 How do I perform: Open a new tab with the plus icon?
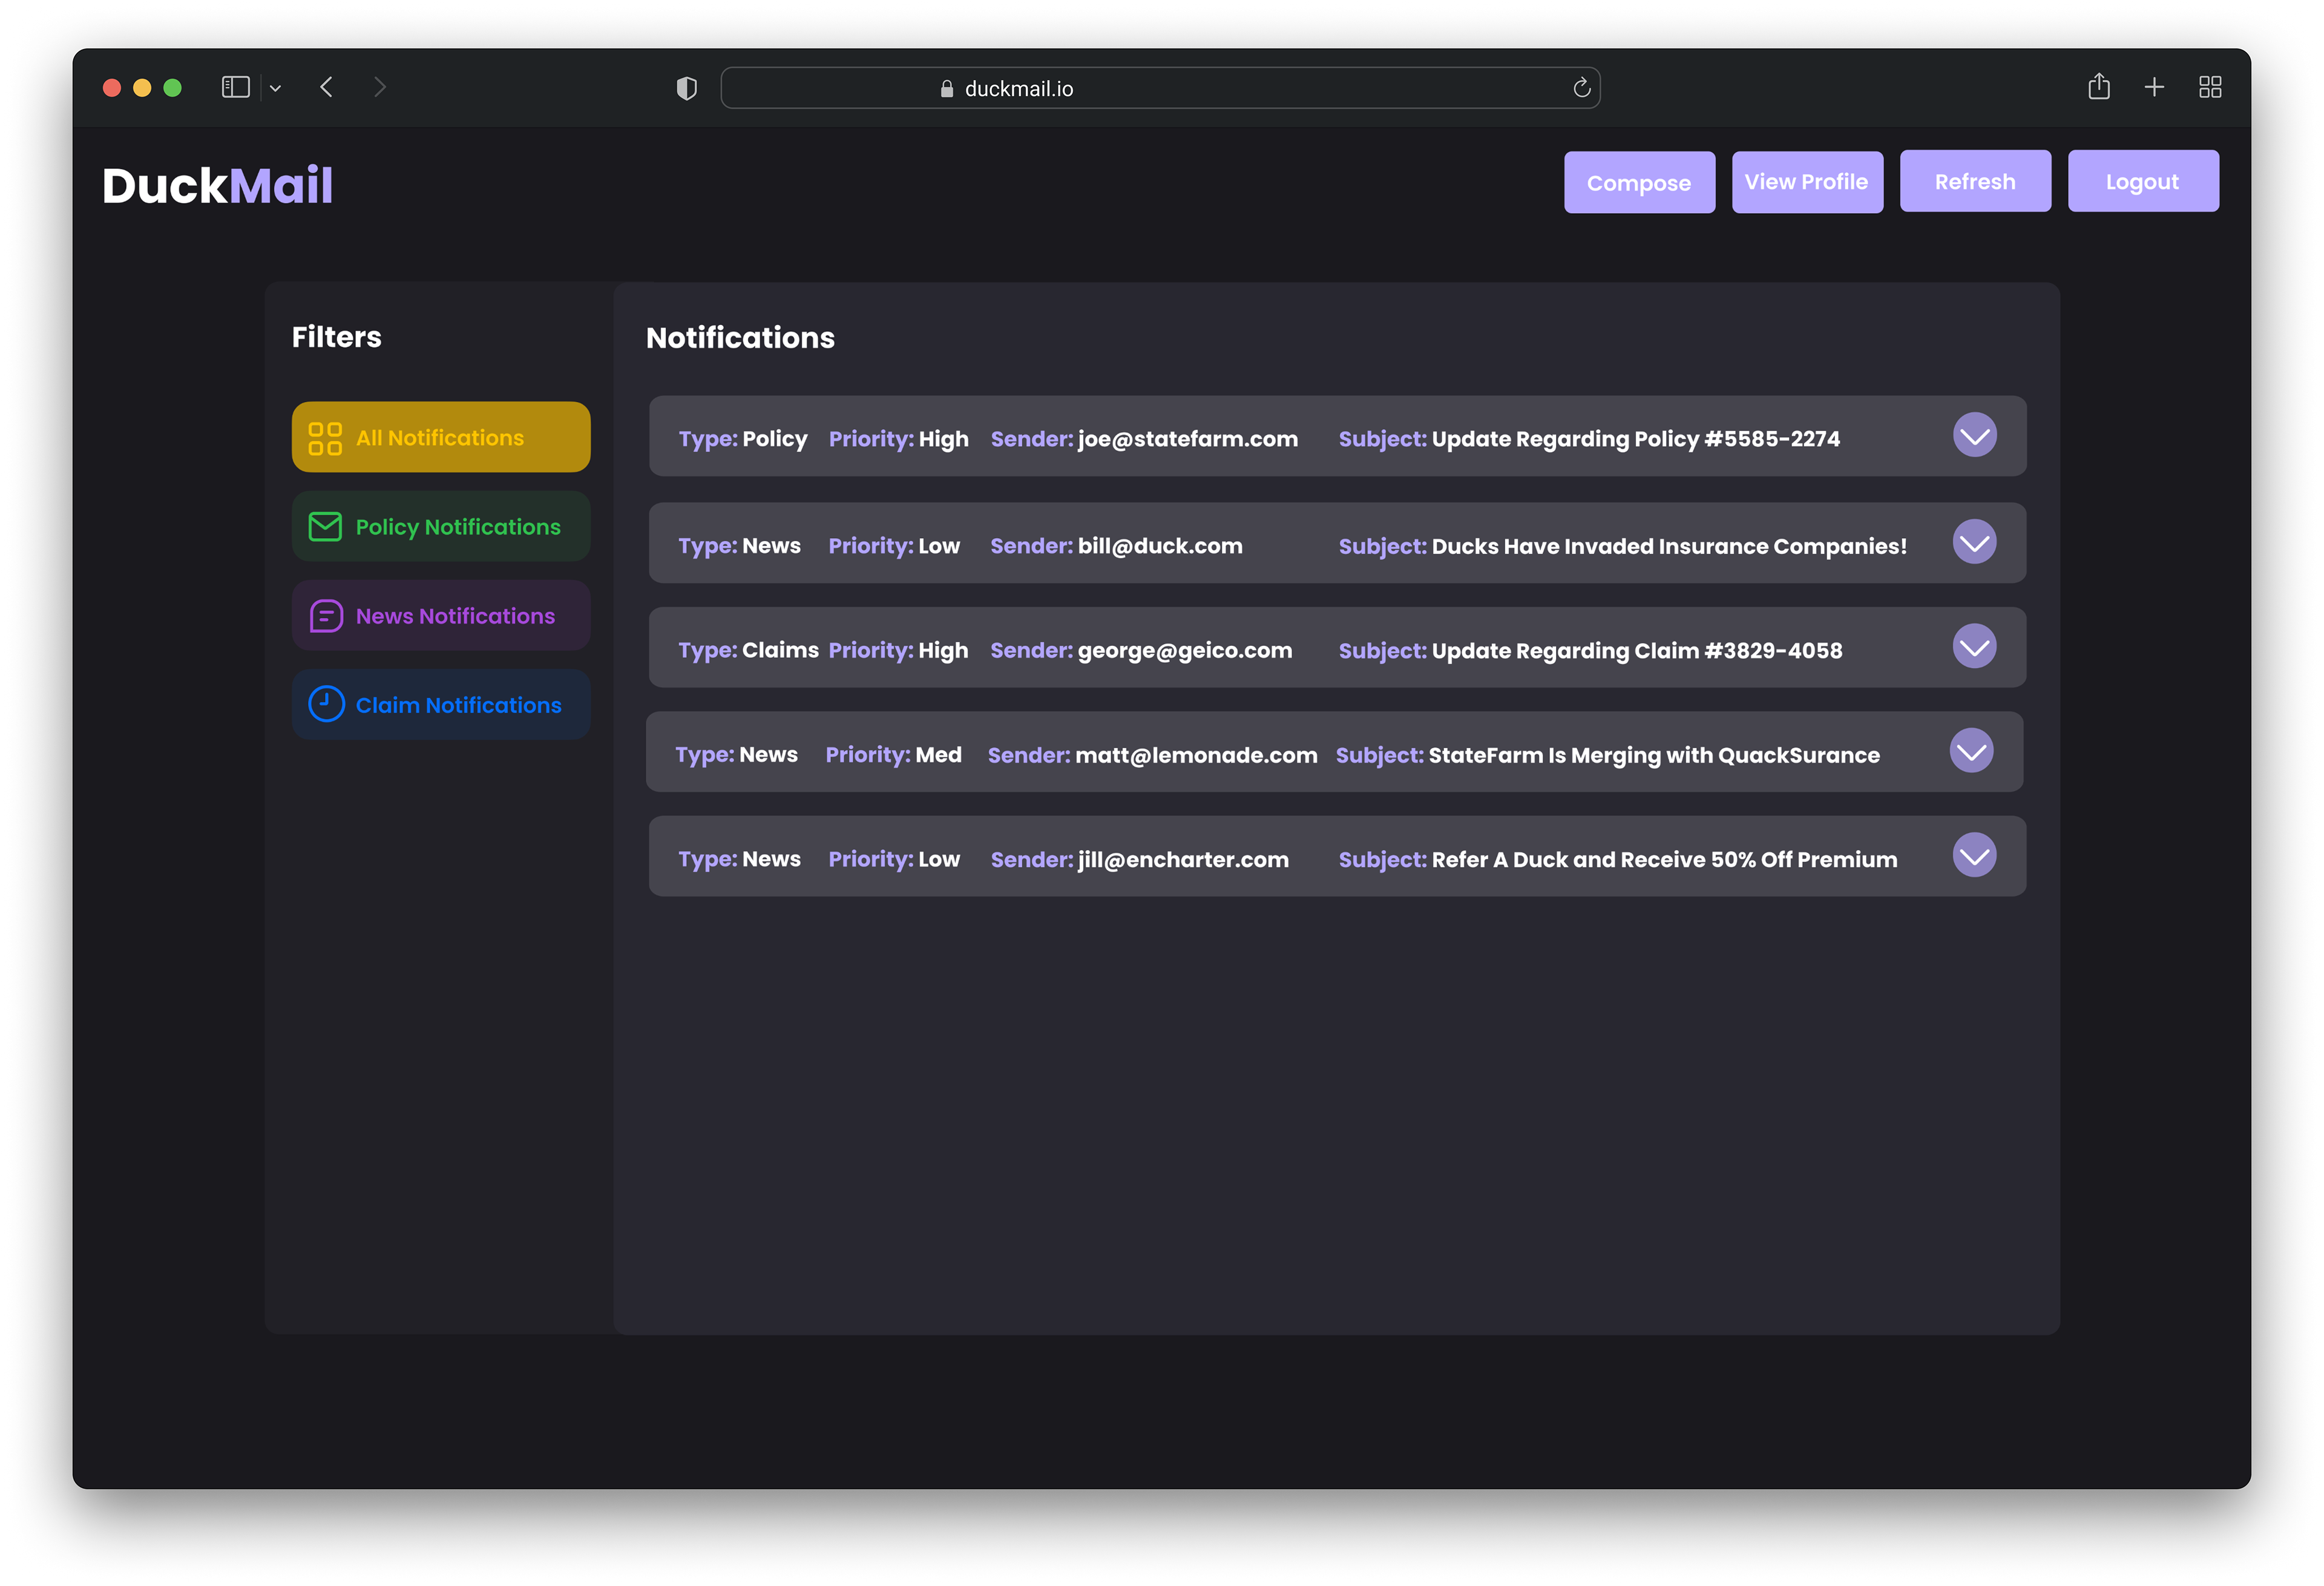[2154, 88]
